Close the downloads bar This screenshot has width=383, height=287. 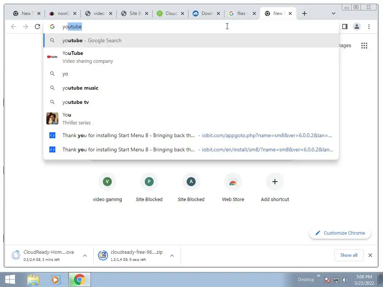click(370, 255)
